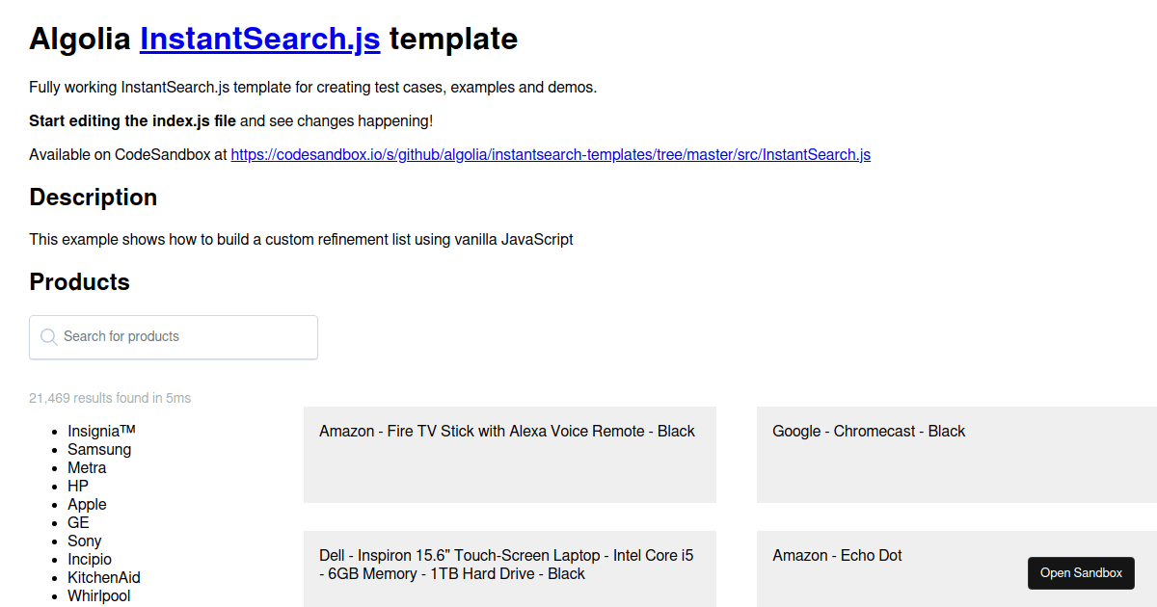Select the Sony brand filter

84,541
